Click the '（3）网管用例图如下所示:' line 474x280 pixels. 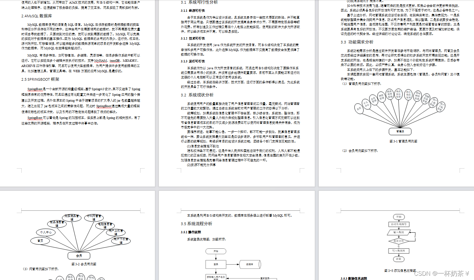(41, 269)
